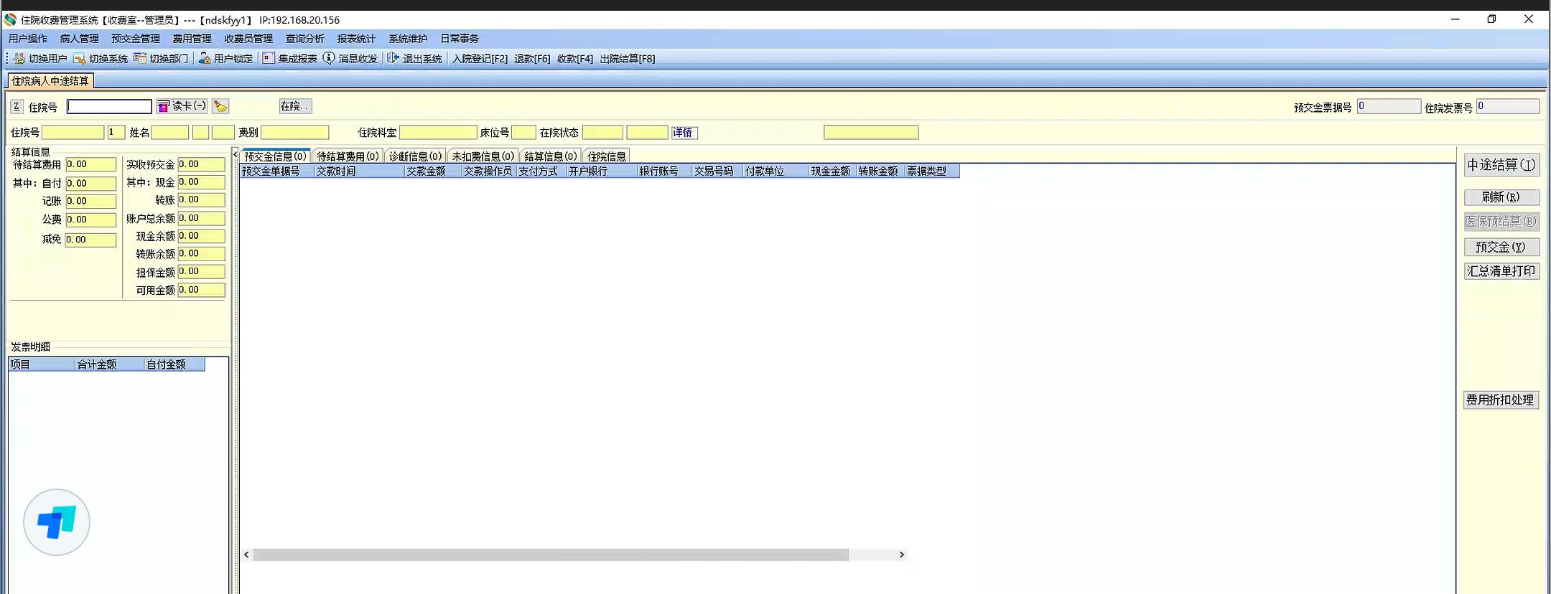This screenshot has width=1551, height=594.
Task: Select the 住院病人中途结算 window tab
Action: [x=50, y=81]
